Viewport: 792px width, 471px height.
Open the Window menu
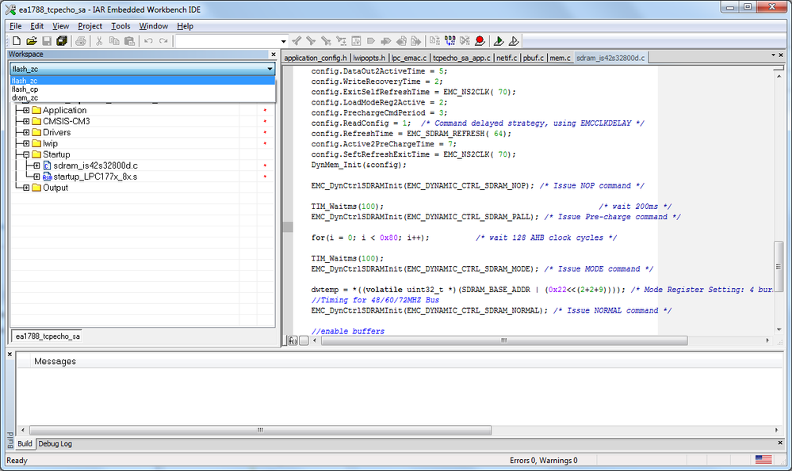click(x=154, y=26)
